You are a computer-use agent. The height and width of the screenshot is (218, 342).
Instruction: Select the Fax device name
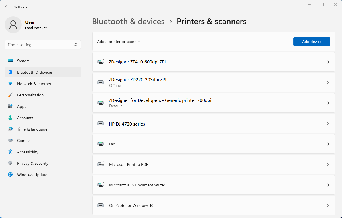pyautogui.click(x=112, y=144)
